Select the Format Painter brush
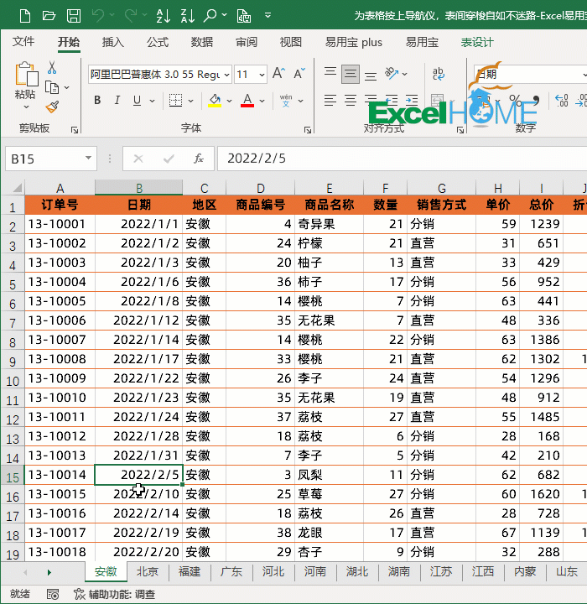Image resolution: width=587 pixels, height=604 pixels. pos(52,107)
